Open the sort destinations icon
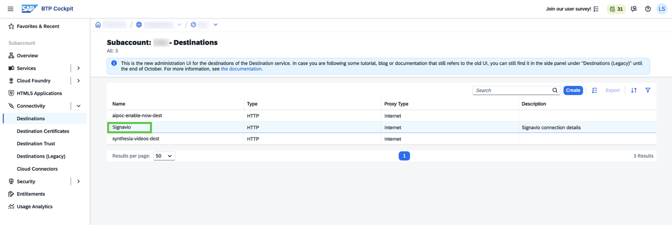672x225 pixels. [x=634, y=90]
